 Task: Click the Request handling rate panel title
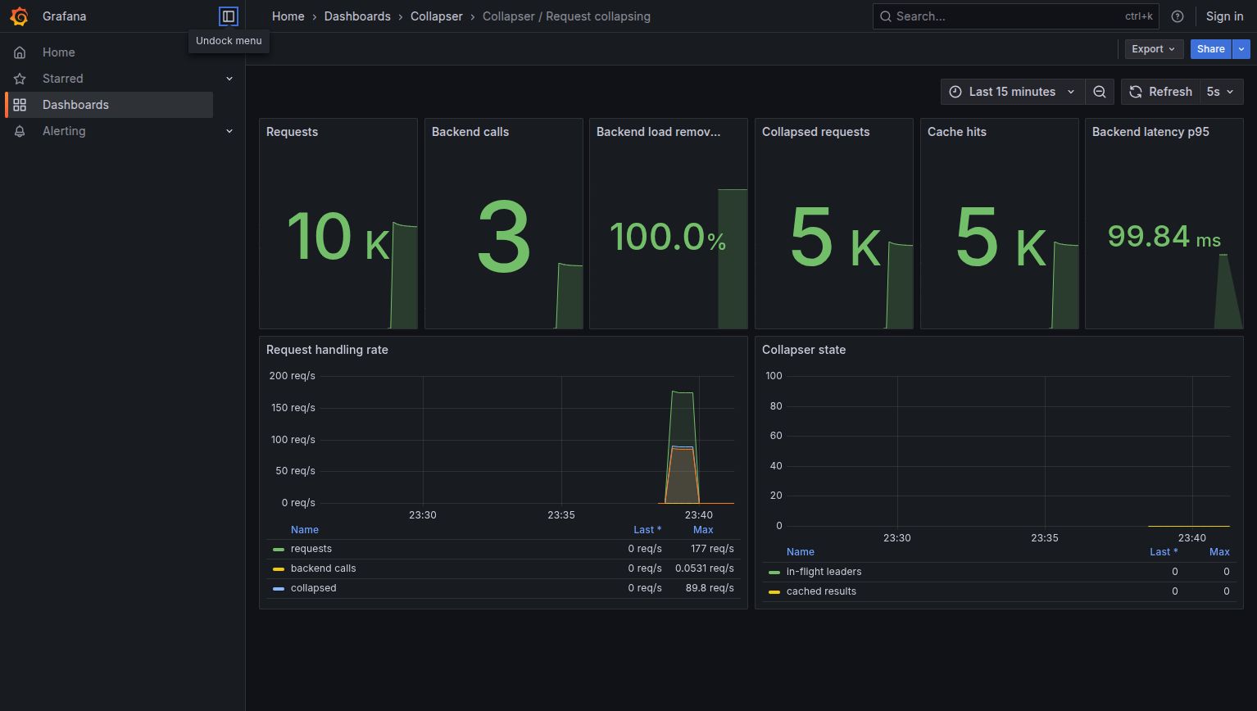pos(327,350)
